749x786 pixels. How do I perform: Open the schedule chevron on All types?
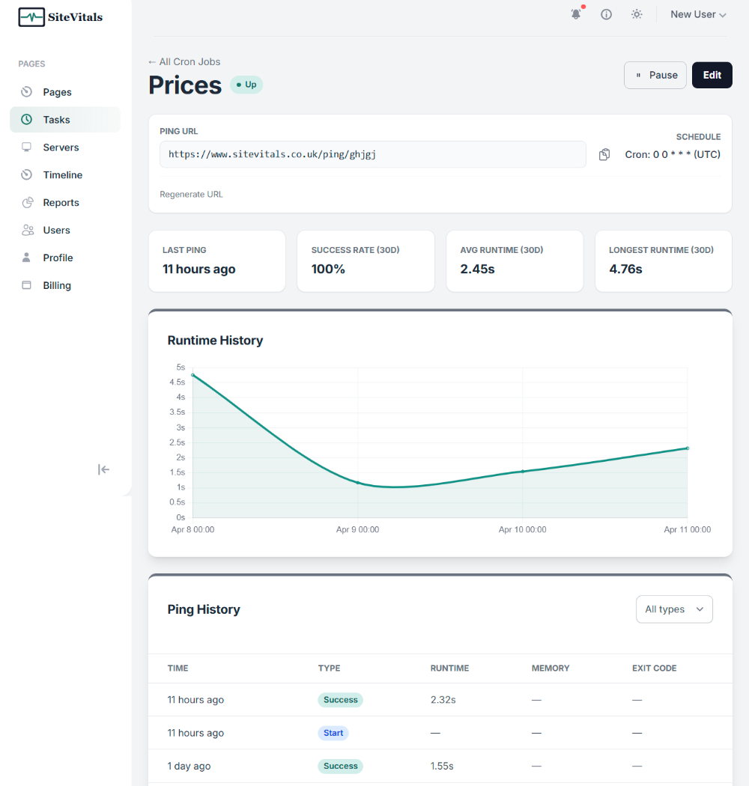(x=700, y=609)
